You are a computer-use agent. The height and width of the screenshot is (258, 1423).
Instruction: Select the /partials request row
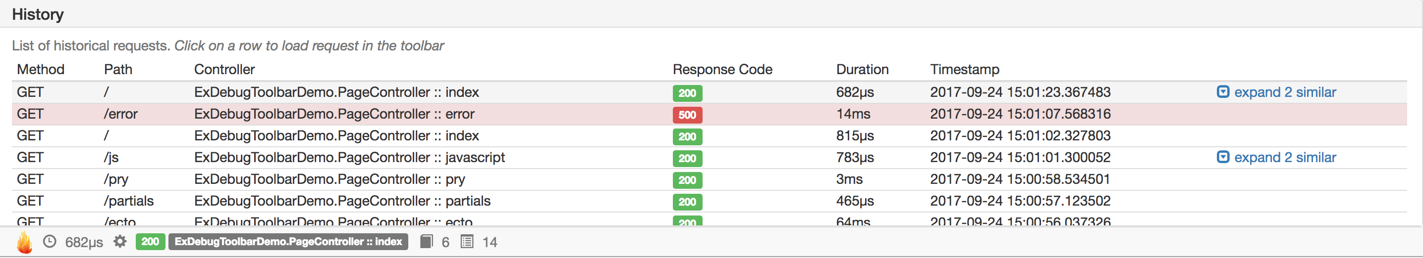(710, 201)
